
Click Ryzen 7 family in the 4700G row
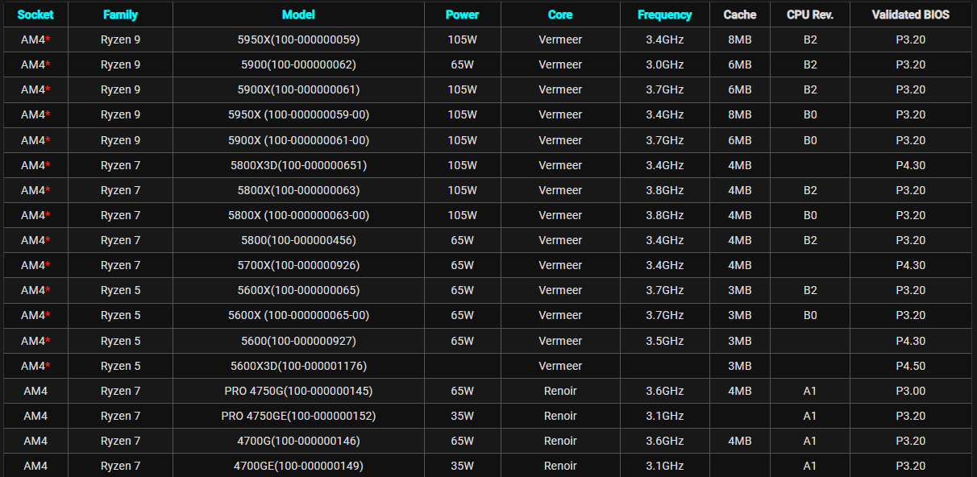coord(121,441)
